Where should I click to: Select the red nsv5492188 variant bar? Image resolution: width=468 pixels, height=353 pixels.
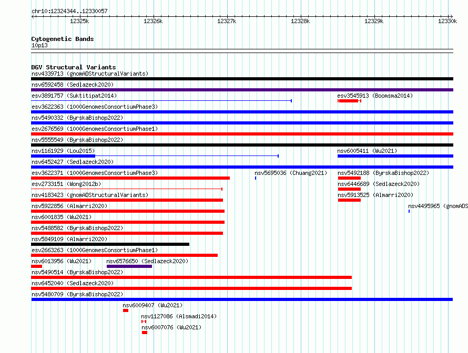point(349,178)
